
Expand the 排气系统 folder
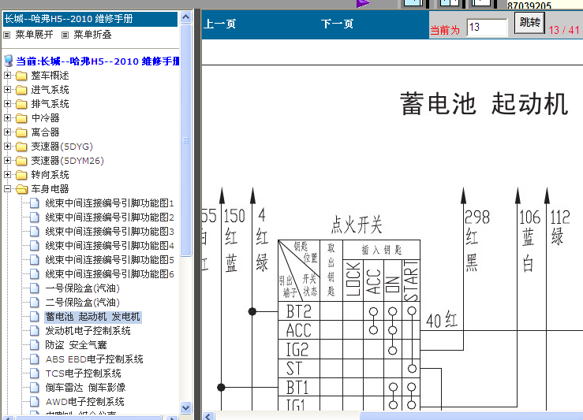point(7,103)
